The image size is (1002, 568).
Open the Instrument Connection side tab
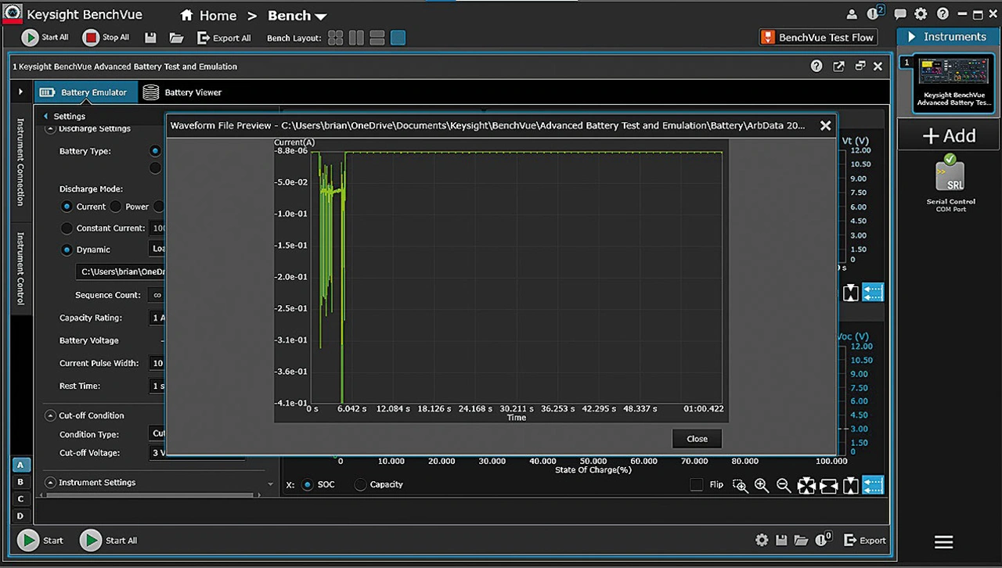(20, 163)
